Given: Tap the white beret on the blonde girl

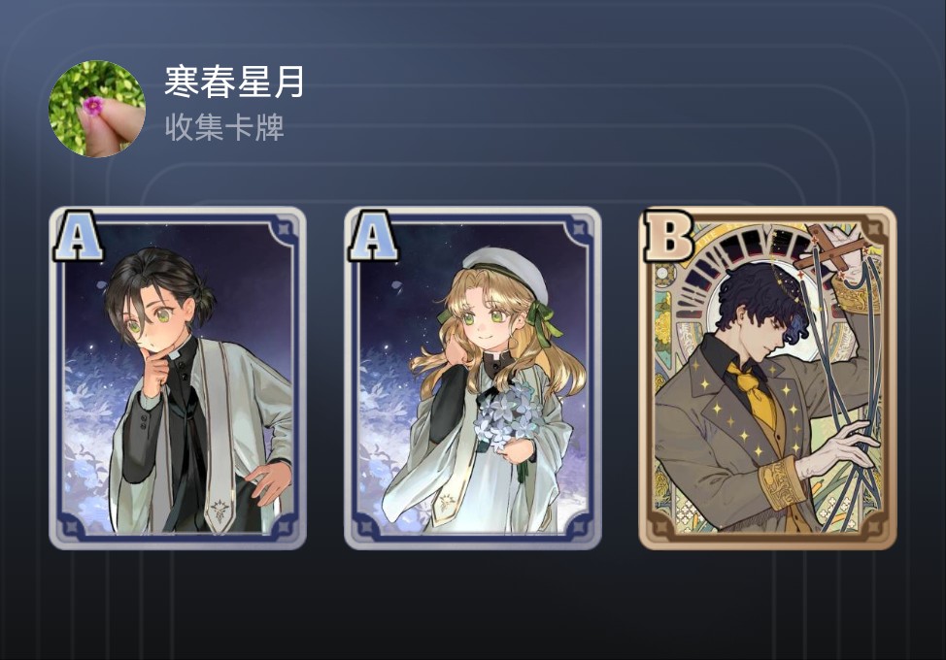Looking at the screenshot, I should point(506,270).
